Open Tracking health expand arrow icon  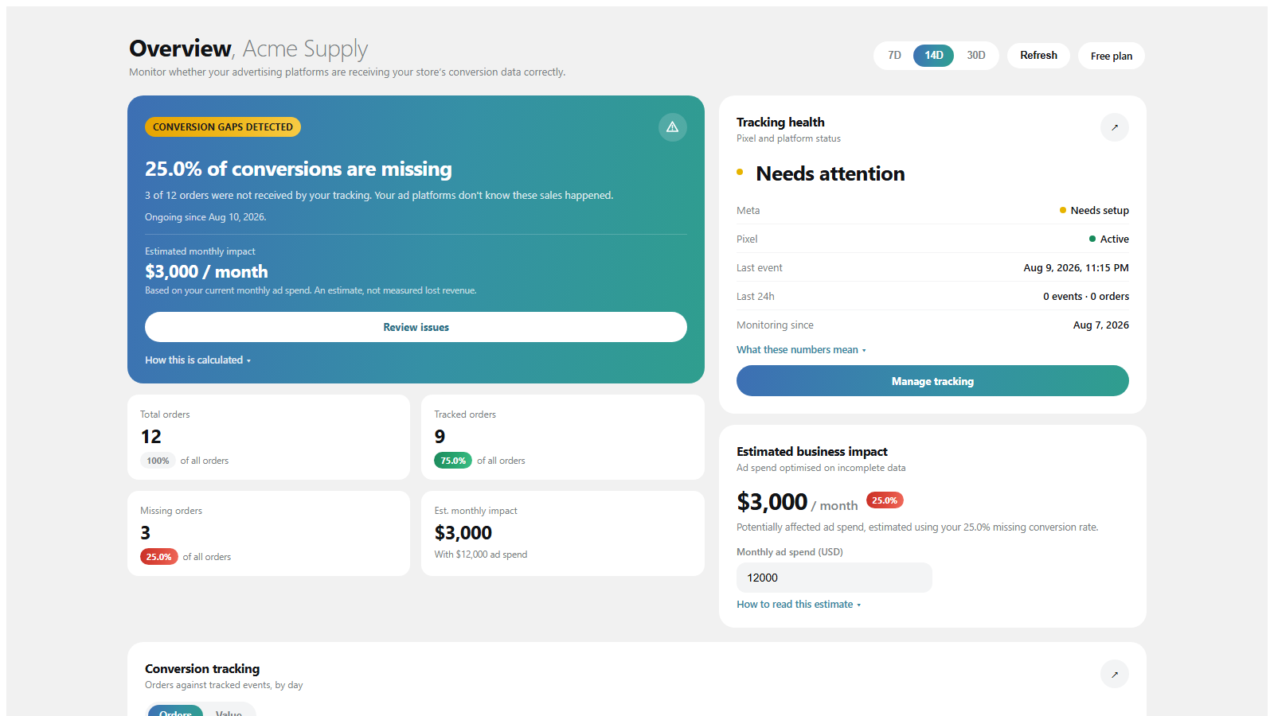tap(1115, 127)
